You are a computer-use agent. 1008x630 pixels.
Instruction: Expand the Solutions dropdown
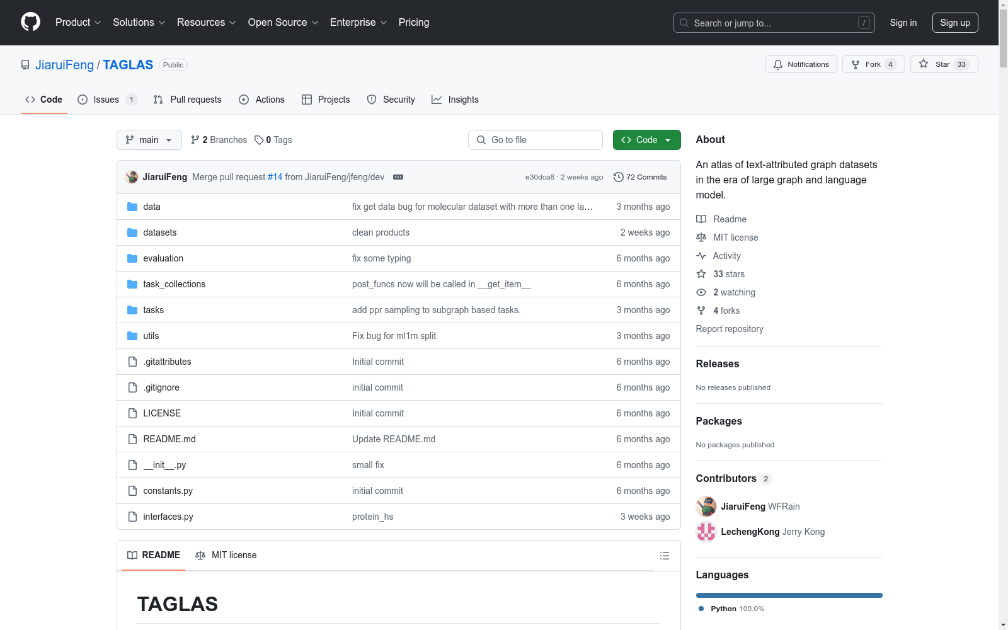[139, 23]
